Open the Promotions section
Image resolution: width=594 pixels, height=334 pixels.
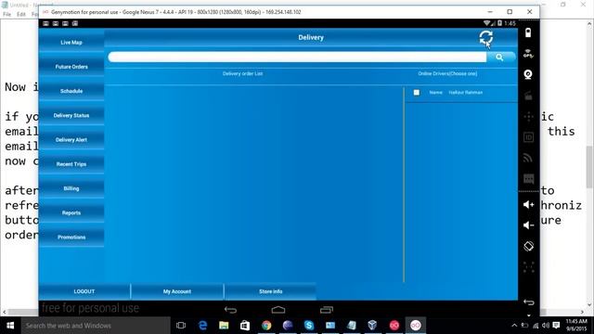[x=71, y=238]
